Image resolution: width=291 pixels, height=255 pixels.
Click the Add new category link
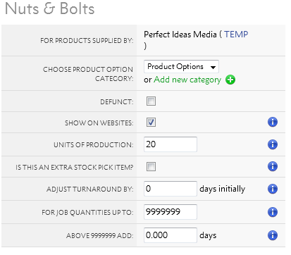click(x=187, y=80)
